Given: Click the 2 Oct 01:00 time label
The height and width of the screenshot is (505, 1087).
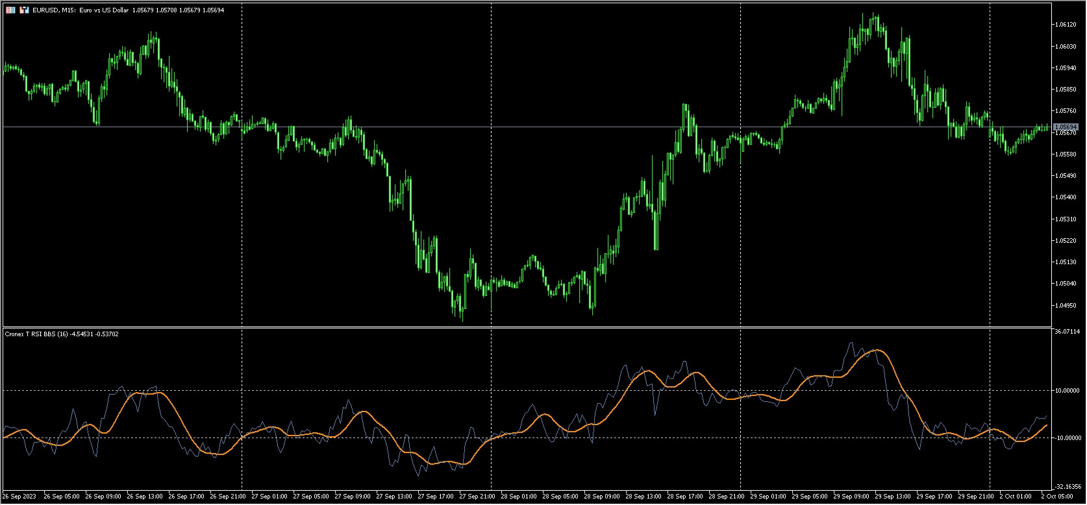Looking at the screenshot, I should [x=1016, y=497].
